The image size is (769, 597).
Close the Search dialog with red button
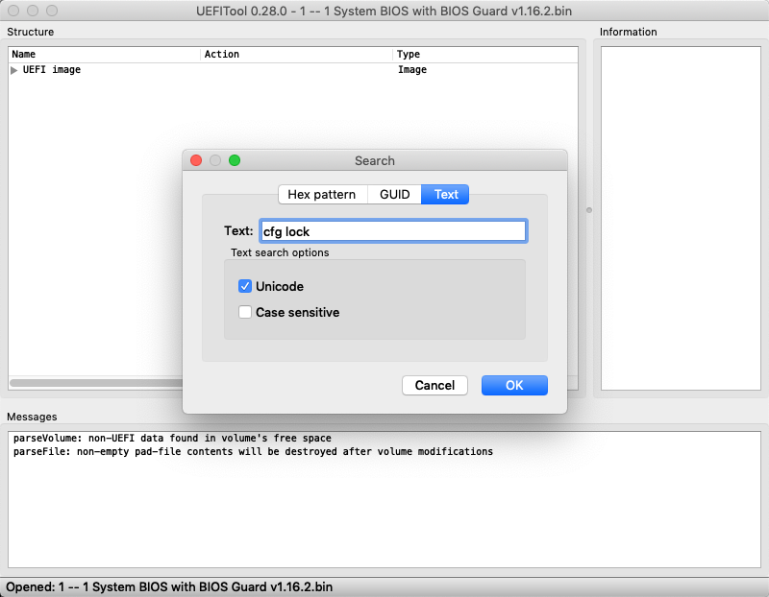pyautogui.click(x=196, y=160)
